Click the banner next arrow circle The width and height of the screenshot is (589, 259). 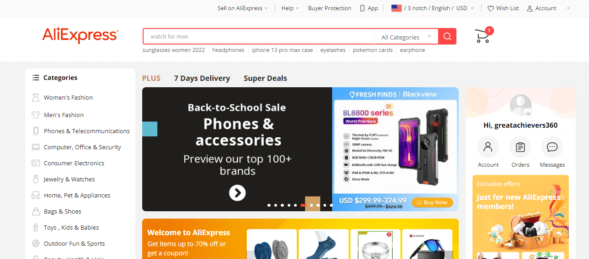(x=237, y=193)
